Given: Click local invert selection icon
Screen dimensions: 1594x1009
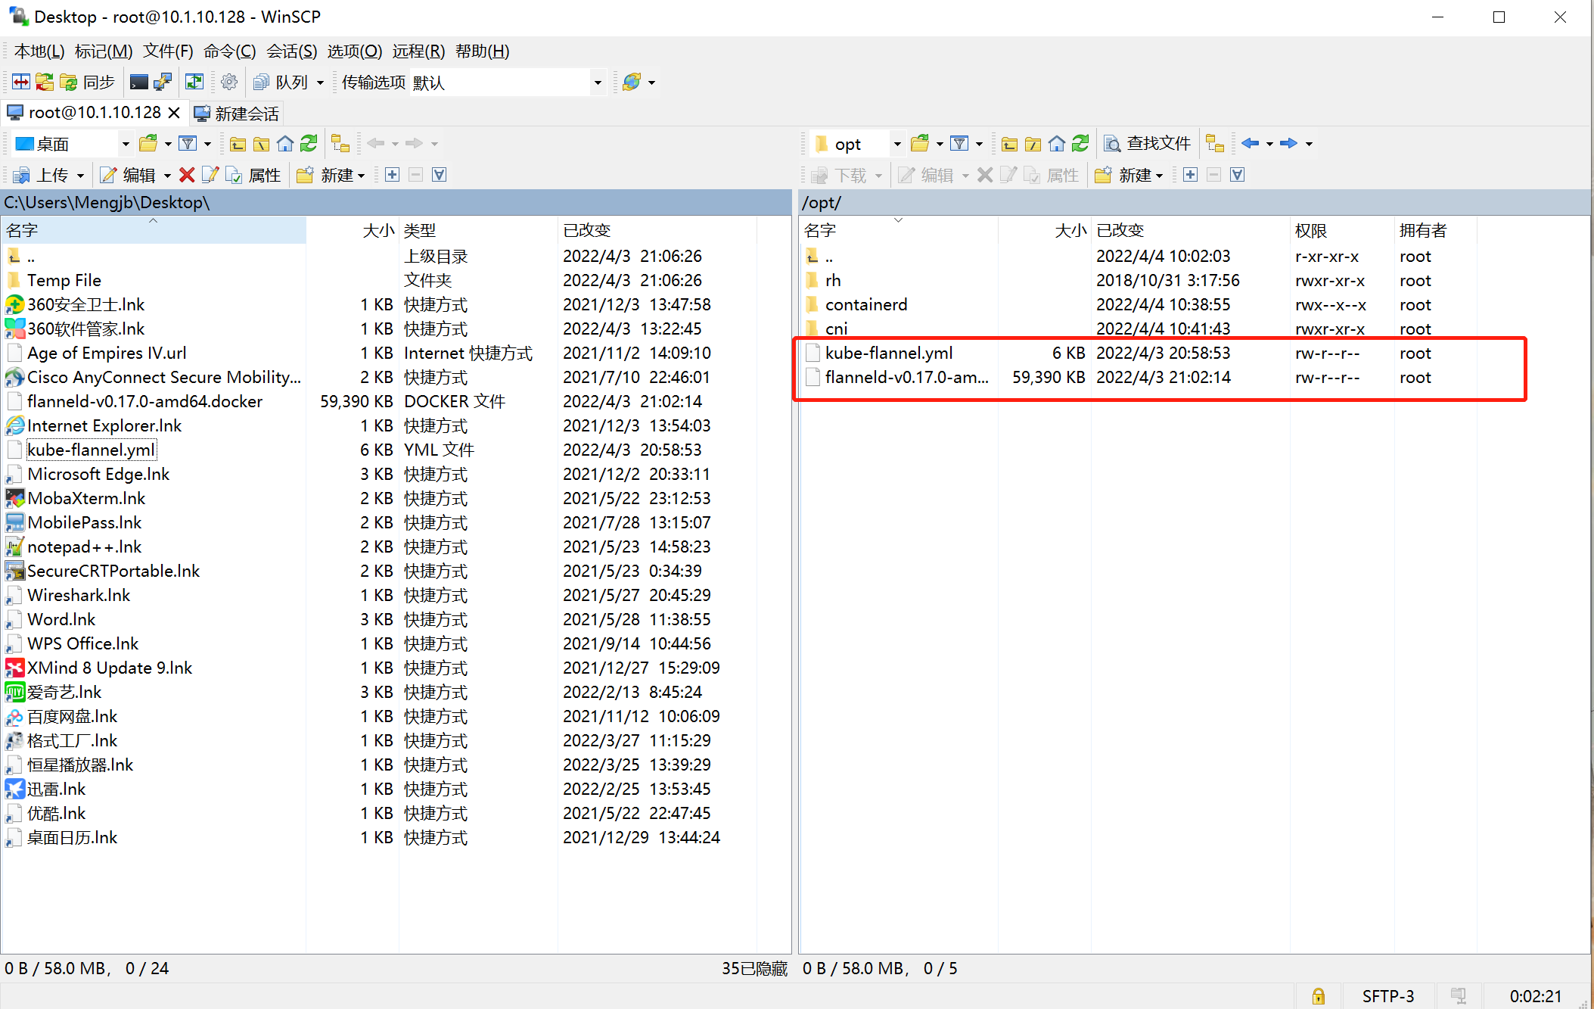Looking at the screenshot, I should click(x=439, y=175).
